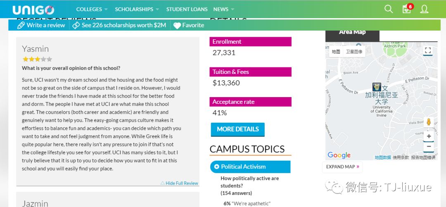
Task: Open the user profile icon
Action: (424, 9)
